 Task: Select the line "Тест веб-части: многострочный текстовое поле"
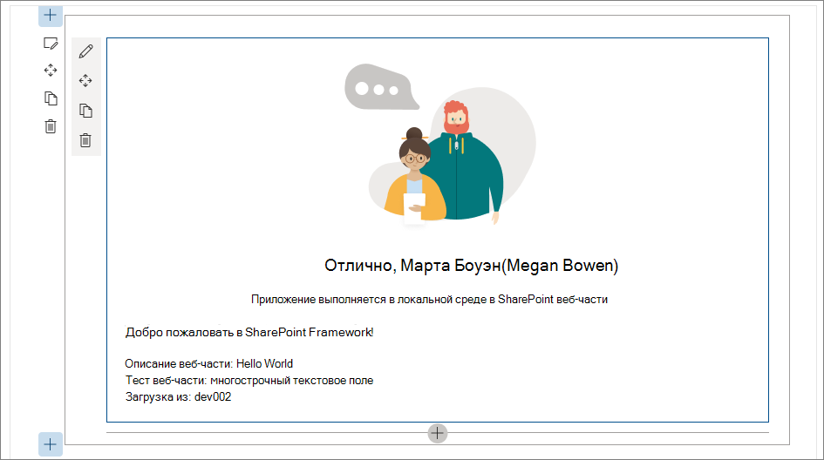pos(249,380)
